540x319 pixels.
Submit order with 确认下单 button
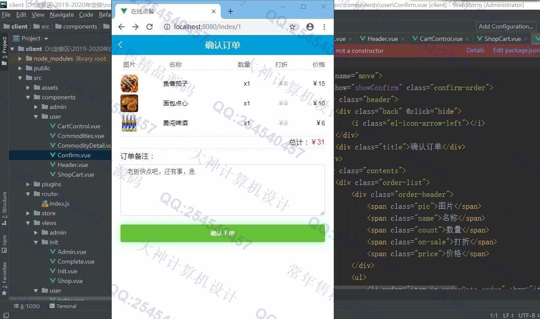[223, 233]
